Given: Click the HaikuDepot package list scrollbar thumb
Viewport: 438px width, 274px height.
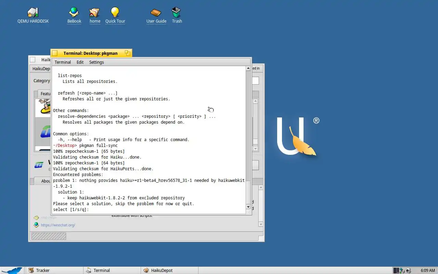Looking at the screenshot, I should pos(255,141).
